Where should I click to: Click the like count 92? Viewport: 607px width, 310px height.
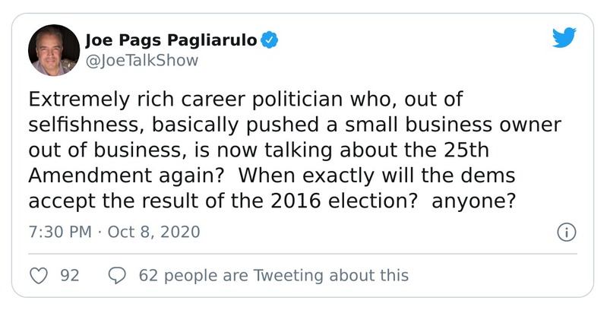(70, 276)
